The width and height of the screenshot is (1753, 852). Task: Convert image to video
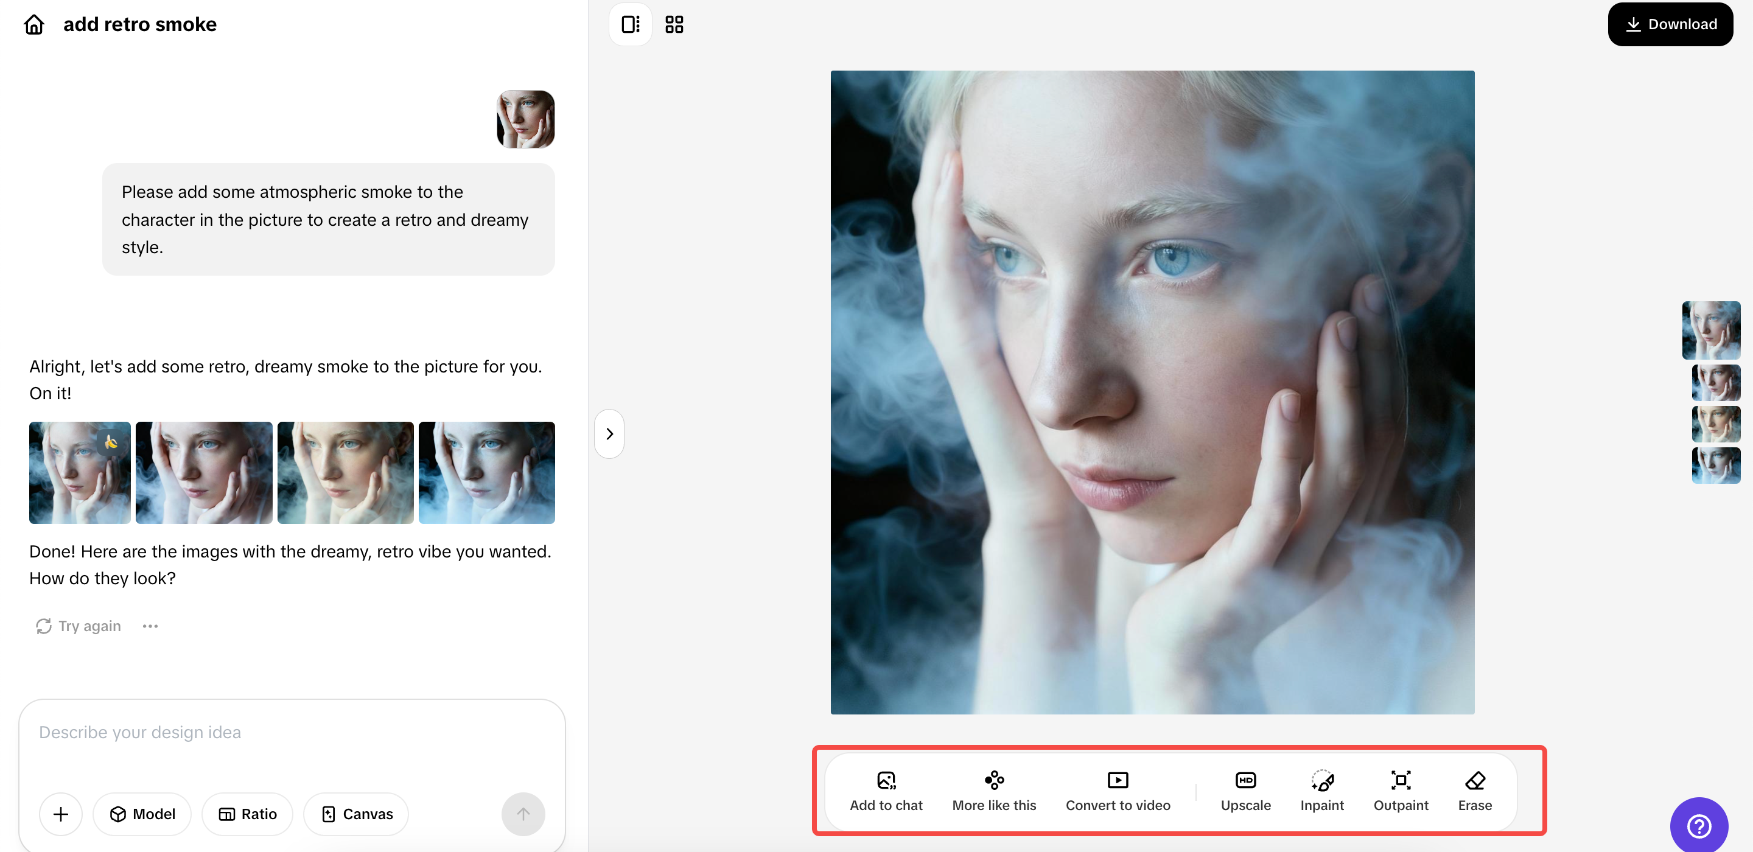tap(1118, 790)
